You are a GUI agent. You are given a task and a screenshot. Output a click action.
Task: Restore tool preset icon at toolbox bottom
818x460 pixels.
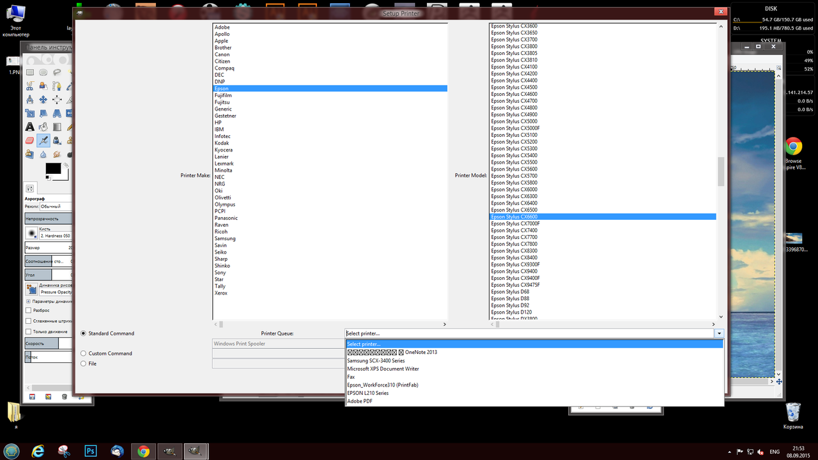tap(48, 397)
